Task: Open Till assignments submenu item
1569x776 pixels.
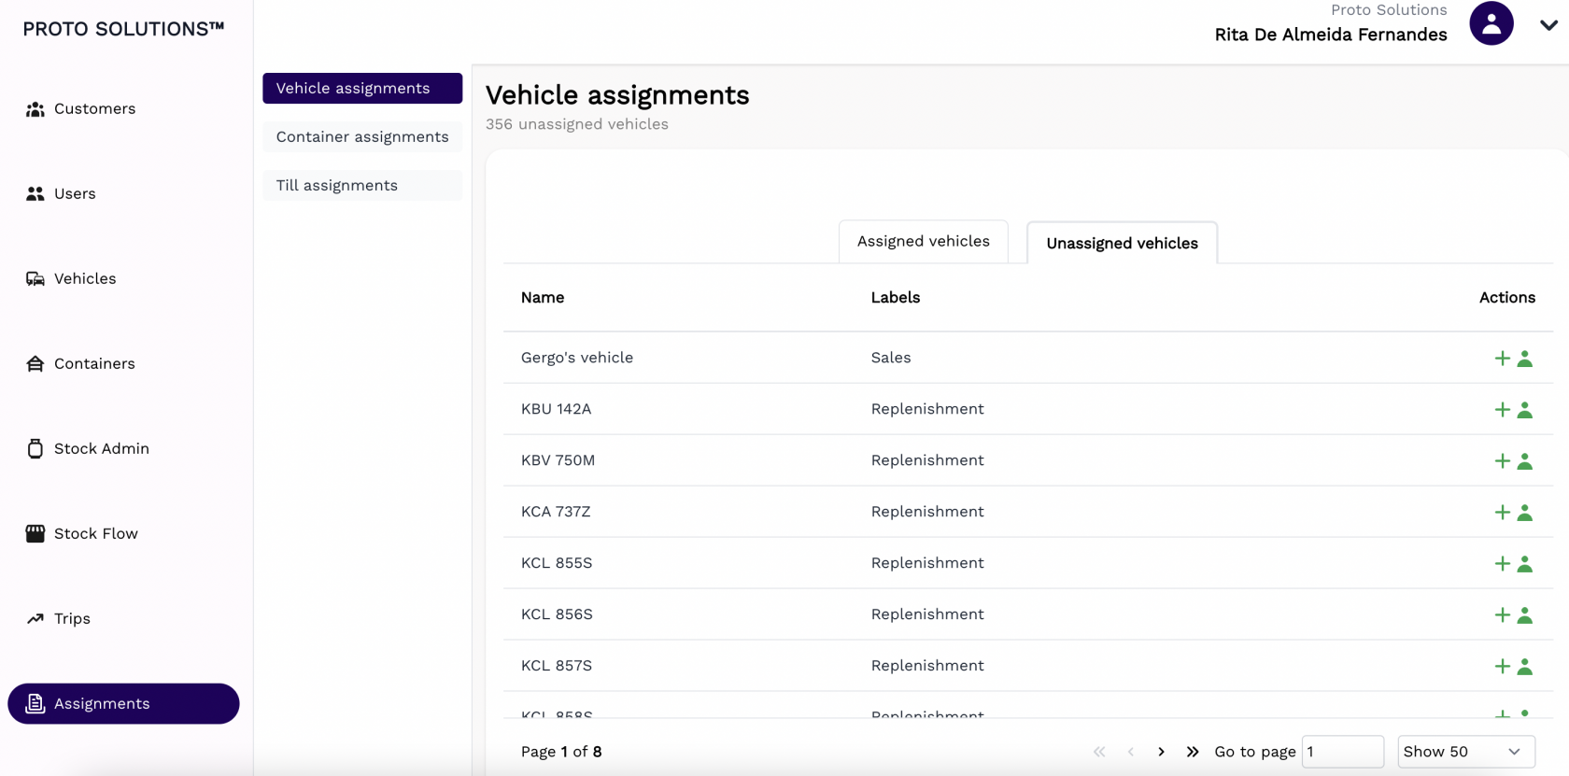Action: (362, 186)
